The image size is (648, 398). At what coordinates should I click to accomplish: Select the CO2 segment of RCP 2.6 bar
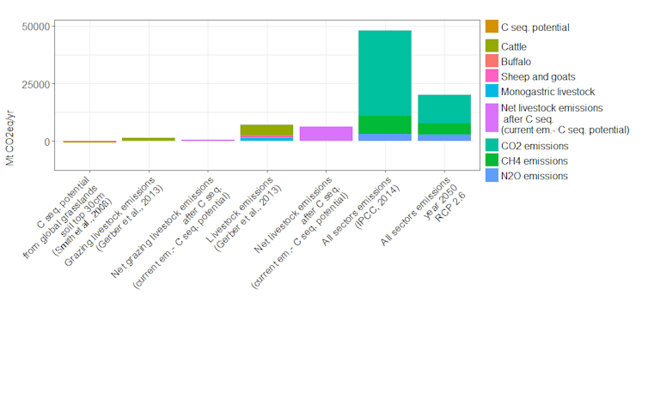click(444, 109)
